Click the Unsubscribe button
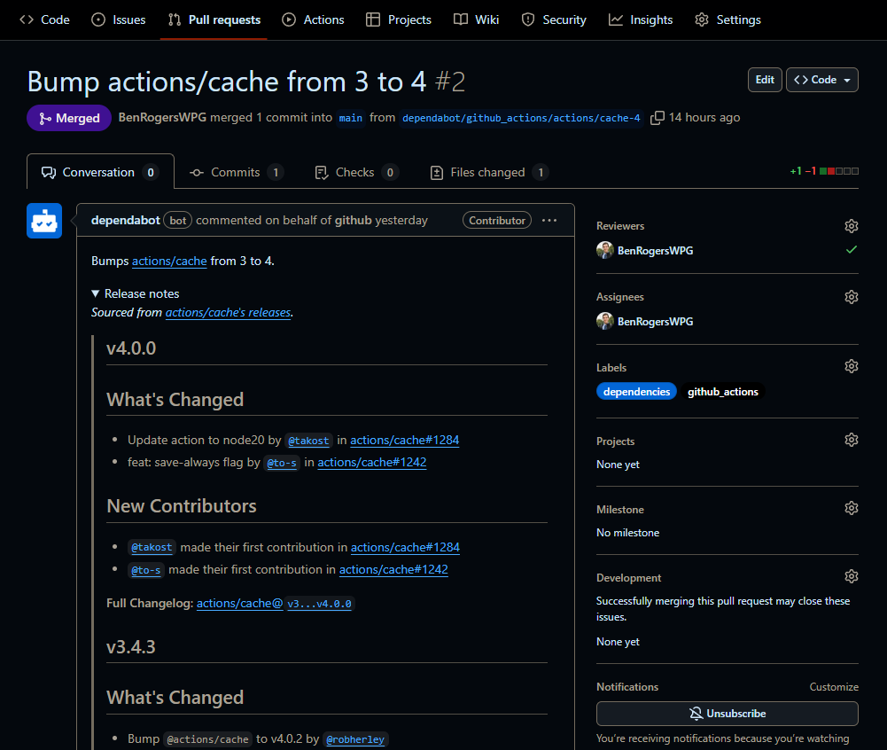Image resolution: width=887 pixels, height=750 pixels. coord(727,714)
